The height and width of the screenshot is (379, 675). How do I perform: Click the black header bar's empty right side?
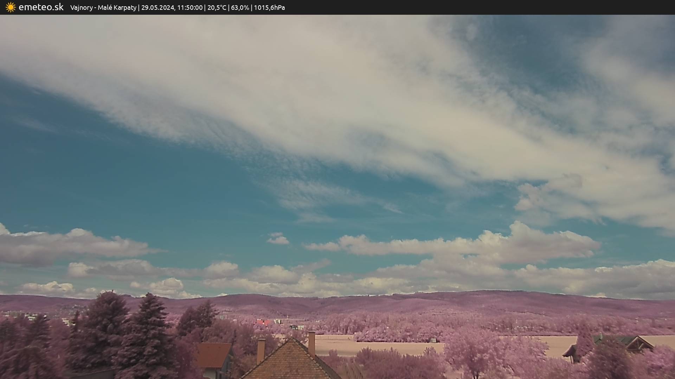(492, 7)
